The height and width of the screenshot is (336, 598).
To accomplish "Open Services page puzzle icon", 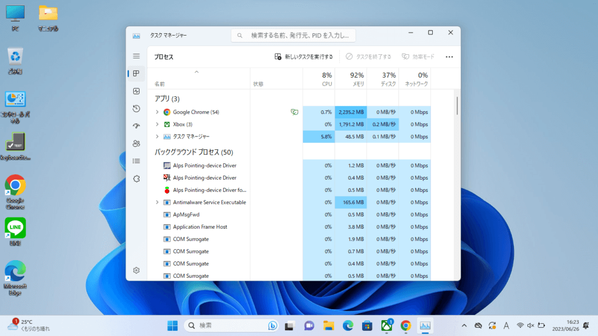I will click(x=136, y=178).
